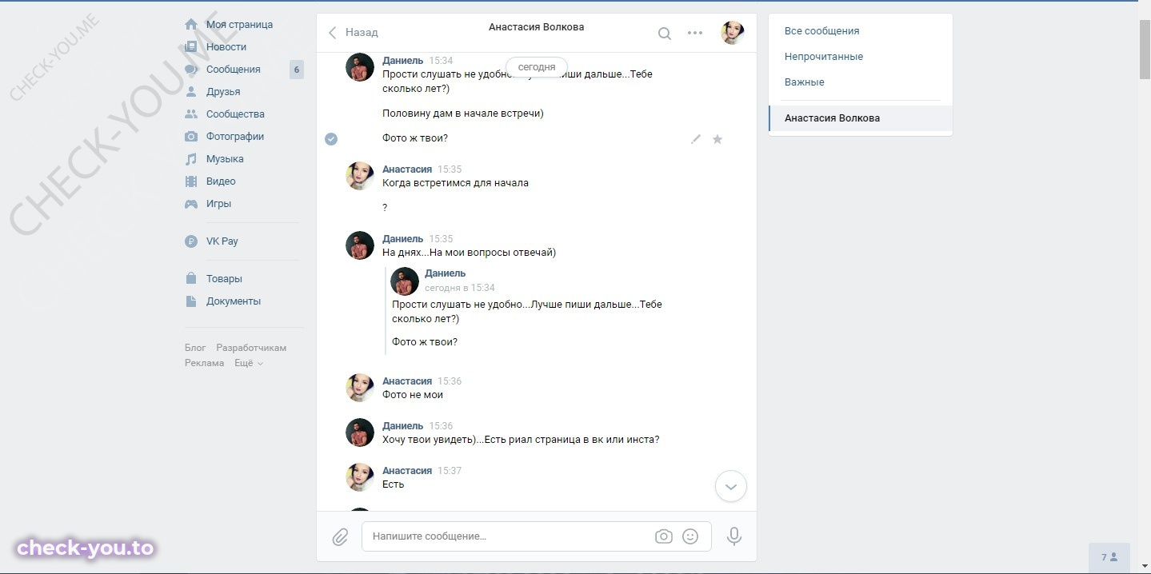1151x574 pixels.
Task: Open quoted Даниель reply avatar
Action: point(405,281)
